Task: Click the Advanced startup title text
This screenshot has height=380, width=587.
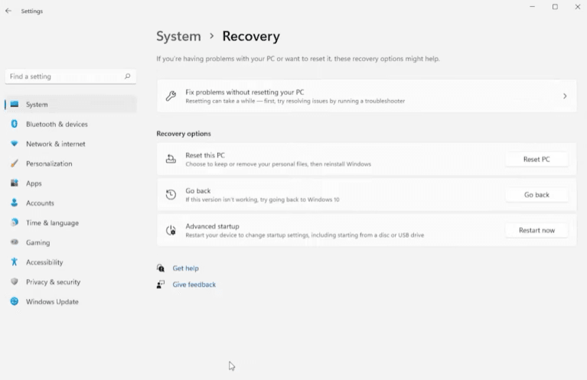Action: coord(212,226)
